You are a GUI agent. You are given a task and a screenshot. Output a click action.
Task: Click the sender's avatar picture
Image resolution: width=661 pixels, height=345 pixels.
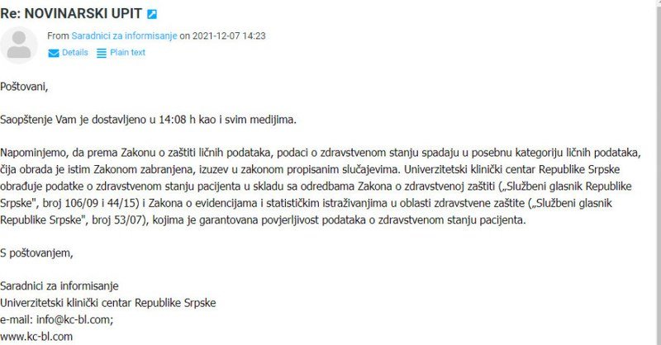click(x=19, y=45)
